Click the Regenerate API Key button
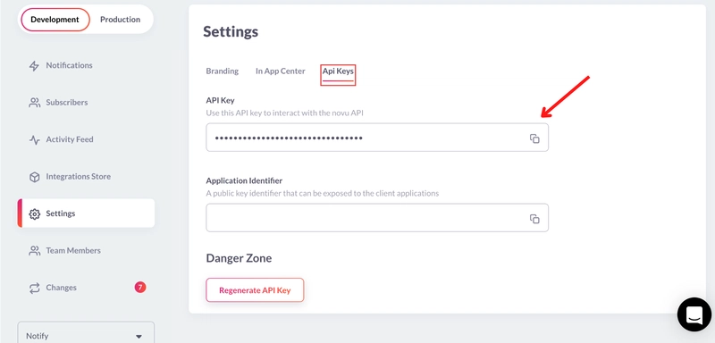The height and width of the screenshot is (343, 715). coord(255,290)
